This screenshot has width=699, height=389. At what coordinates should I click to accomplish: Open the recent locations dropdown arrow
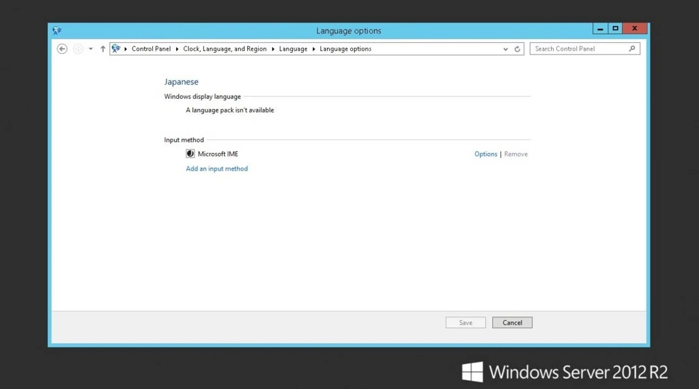coord(91,49)
